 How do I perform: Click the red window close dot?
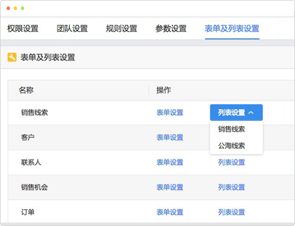[8, 8]
